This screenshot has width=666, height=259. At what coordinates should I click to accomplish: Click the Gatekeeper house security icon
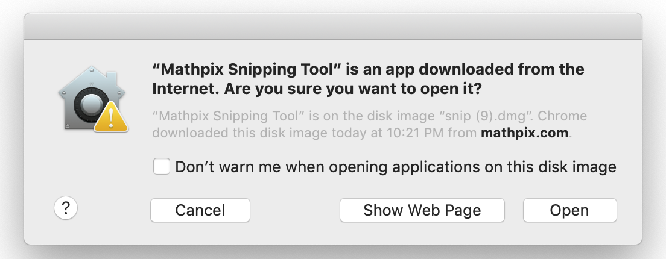pyautogui.click(x=93, y=98)
